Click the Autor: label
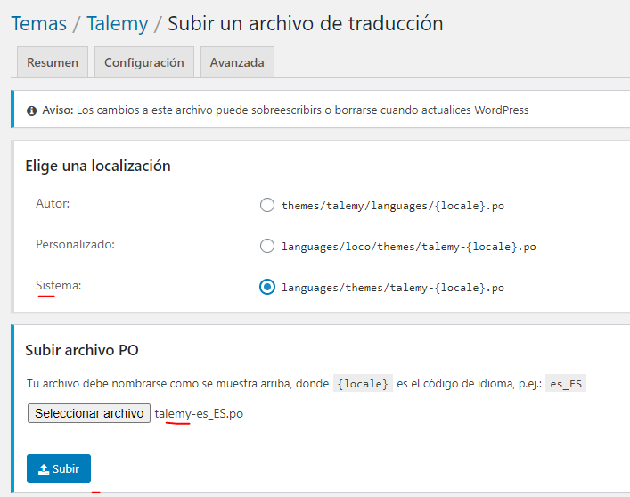The width and height of the screenshot is (630, 497). pos(53,204)
